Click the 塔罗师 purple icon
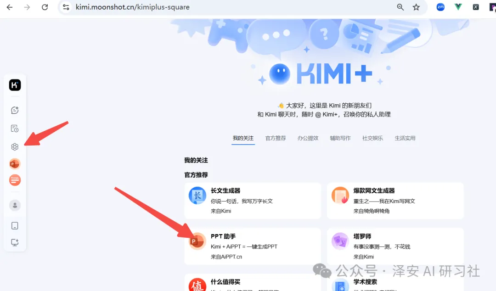This screenshot has height=291, width=496. coord(340,241)
